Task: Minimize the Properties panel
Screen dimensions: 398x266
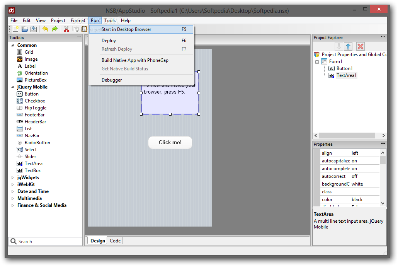Action: tap(383, 143)
